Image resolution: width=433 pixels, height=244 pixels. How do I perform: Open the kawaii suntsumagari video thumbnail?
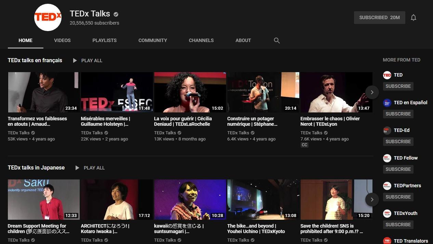coord(190,200)
